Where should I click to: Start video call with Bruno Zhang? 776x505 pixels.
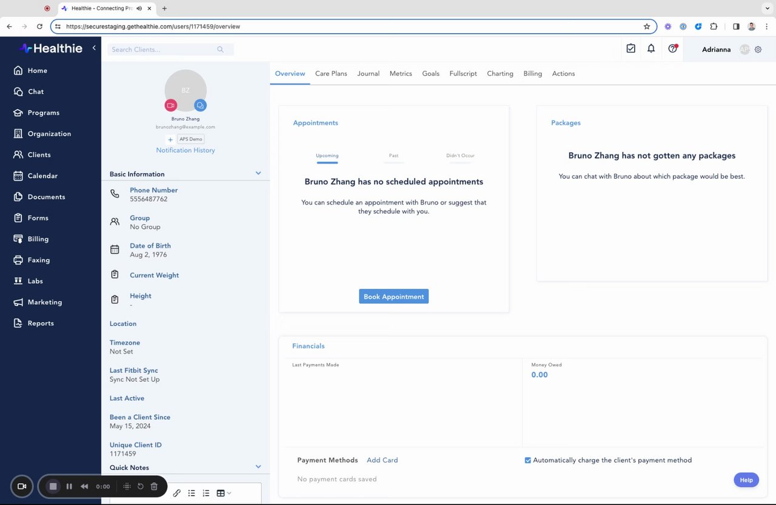pos(171,105)
